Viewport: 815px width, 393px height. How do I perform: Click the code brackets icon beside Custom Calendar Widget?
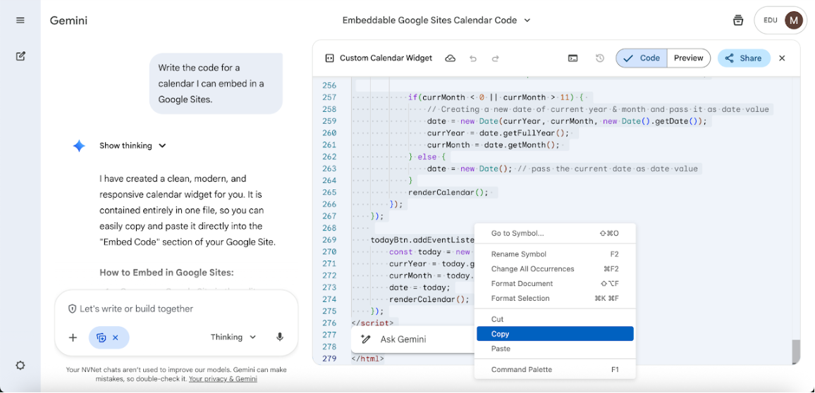(x=329, y=58)
